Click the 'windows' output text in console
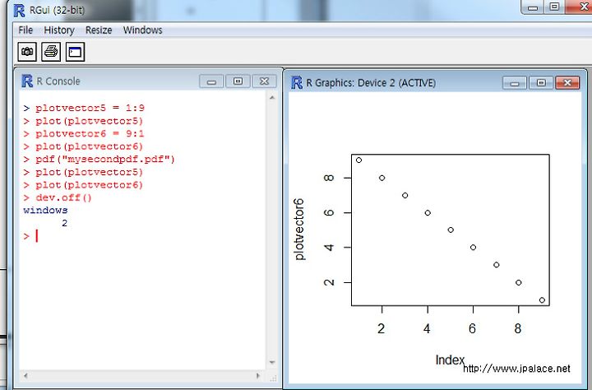592x390 pixels. pos(45,210)
